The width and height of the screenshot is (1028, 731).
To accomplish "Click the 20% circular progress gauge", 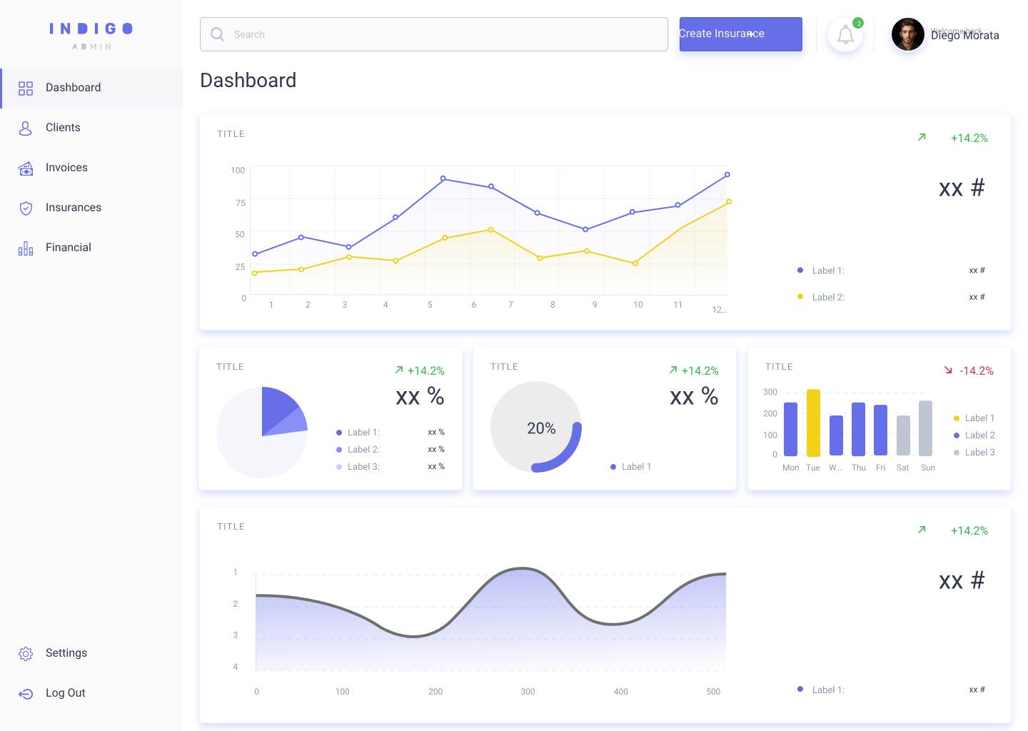I will (x=536, y=427).
